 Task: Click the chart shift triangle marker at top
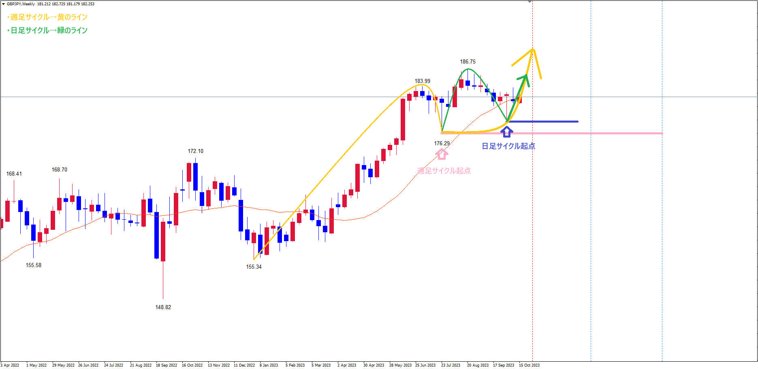point(530,2)
